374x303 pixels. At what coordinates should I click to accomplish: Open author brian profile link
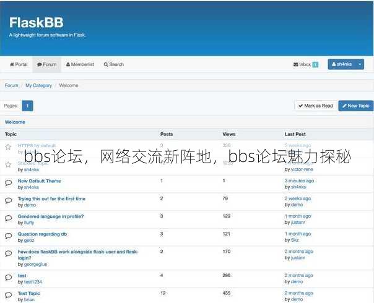29,299
